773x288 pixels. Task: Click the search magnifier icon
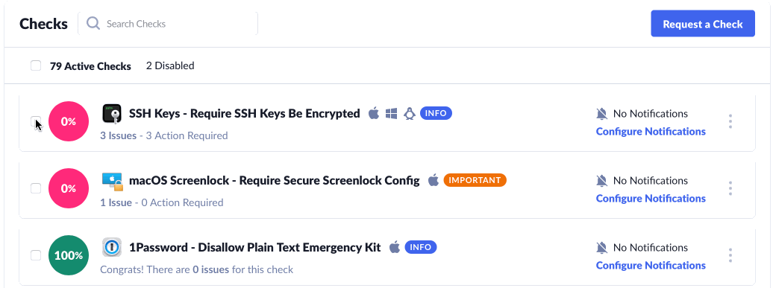pyautogui.click(x=93, y=24)
